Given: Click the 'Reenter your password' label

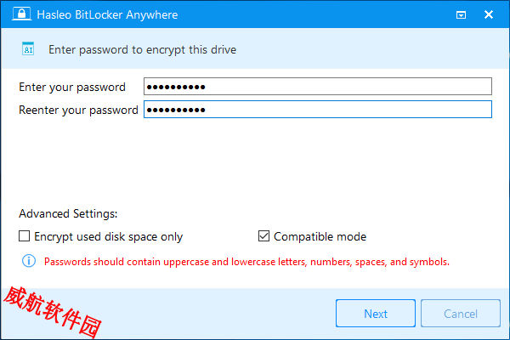Looking at the screenshot, I should [78, 110].
